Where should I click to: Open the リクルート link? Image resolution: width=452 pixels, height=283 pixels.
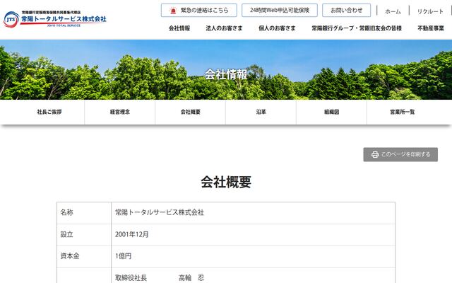point(430,11)
